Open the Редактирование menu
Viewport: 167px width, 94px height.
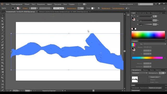[x=17, y=4]
